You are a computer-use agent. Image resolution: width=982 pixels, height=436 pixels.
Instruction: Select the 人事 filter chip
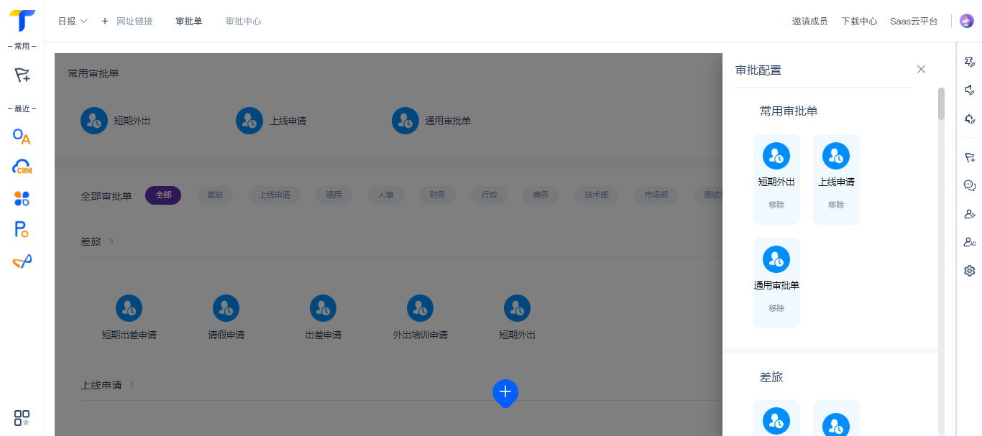[386, 195]
